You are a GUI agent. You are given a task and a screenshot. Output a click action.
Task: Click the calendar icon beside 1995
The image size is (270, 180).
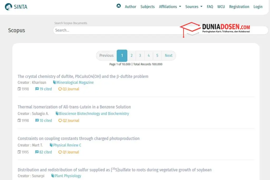point(19,152)
